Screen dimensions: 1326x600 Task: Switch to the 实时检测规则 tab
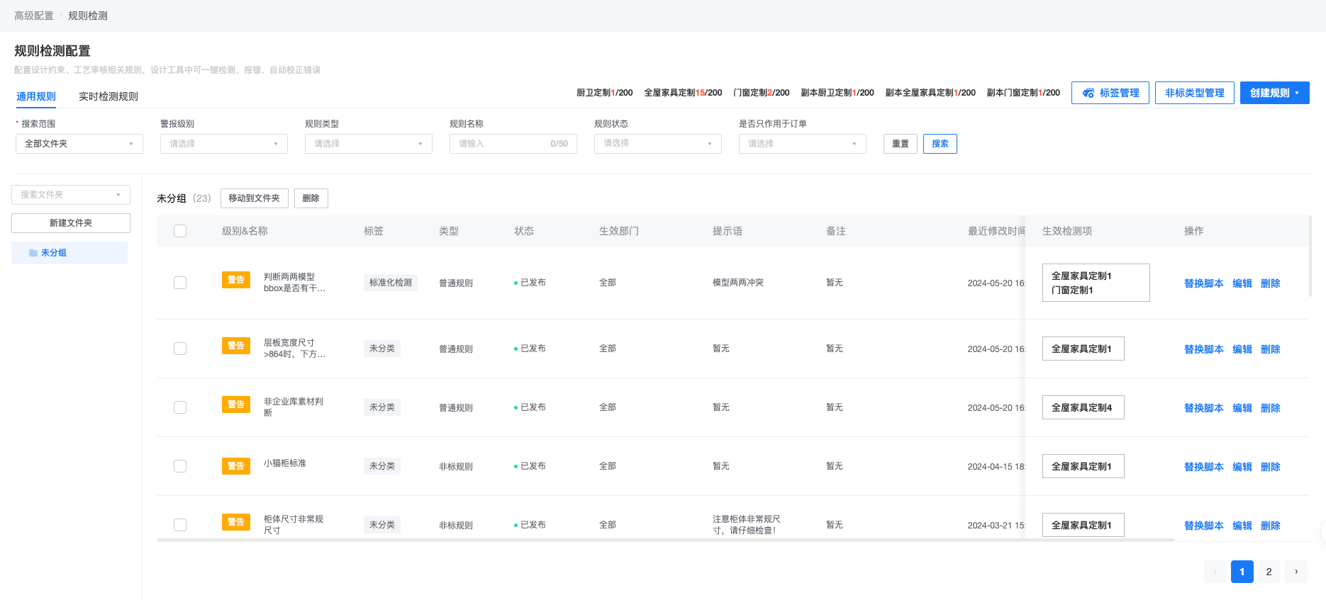108,96
